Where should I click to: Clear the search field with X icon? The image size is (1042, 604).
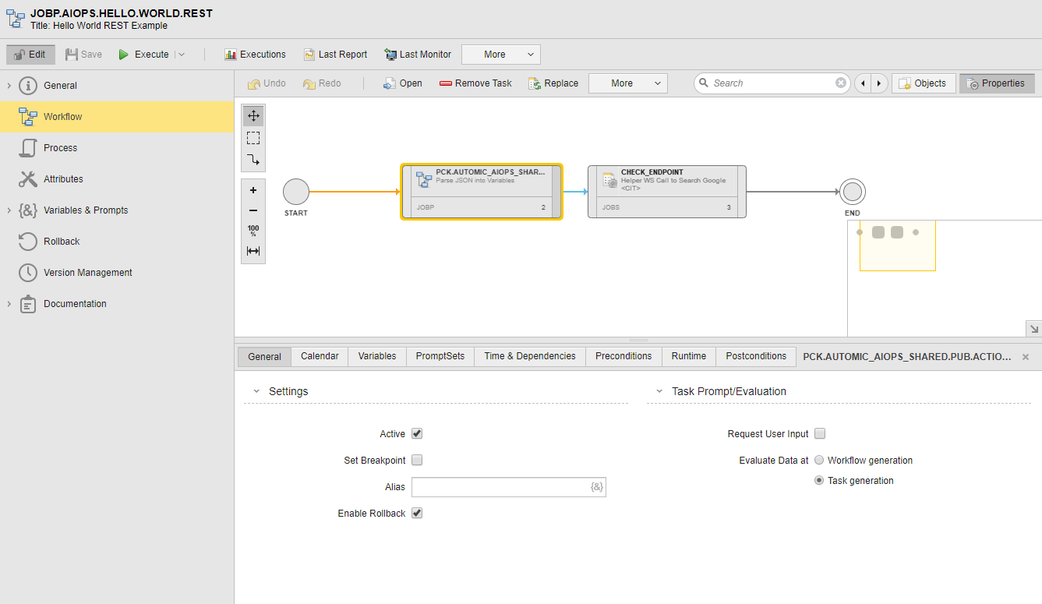pos(841,83)
